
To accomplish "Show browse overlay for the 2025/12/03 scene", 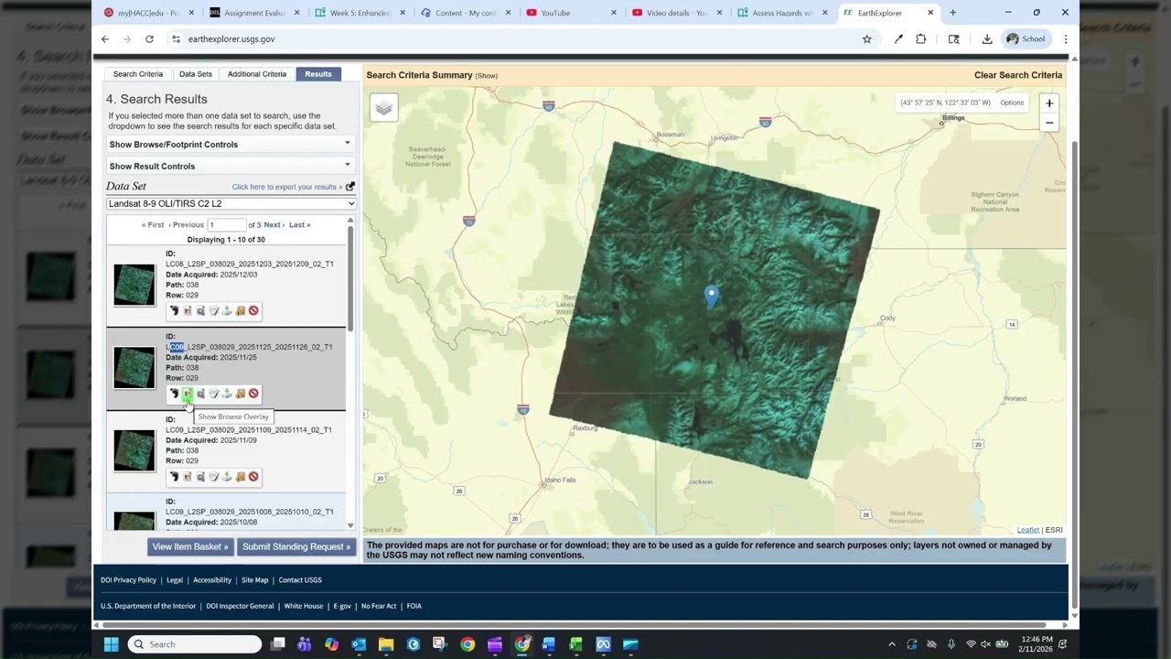I will [x=188, y=311].
